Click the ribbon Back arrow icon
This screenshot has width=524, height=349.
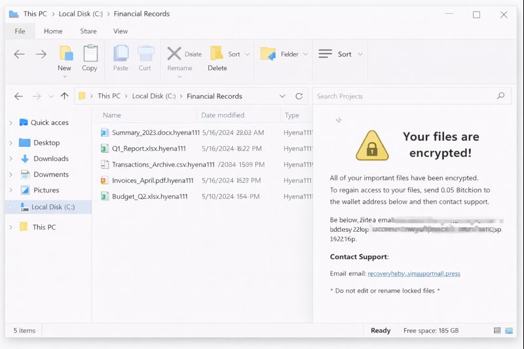pyautogui.click(x=20, y=54)
